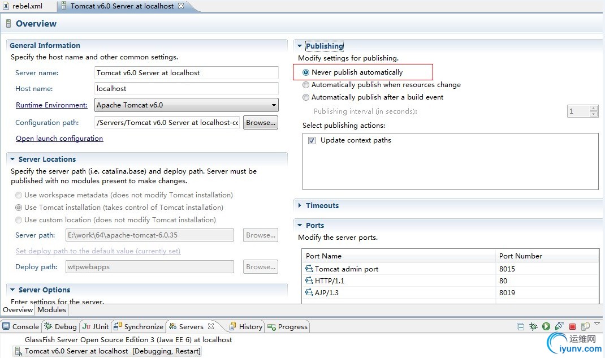605x358 pixels.
Task: Expand the Timeouts section
Action: pyautogui.click(x=300, y=206)
